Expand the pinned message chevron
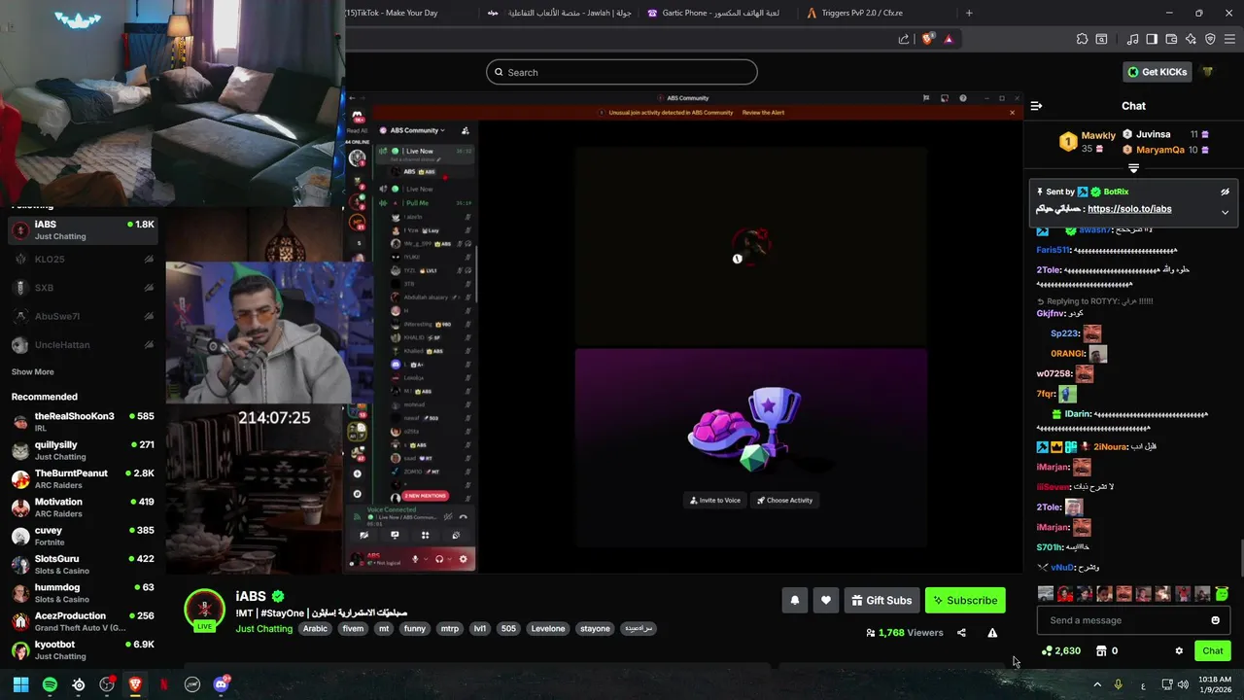1244x700 pixels. click(1225, 212)
